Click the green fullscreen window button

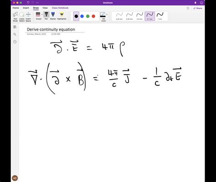point(21,3)
